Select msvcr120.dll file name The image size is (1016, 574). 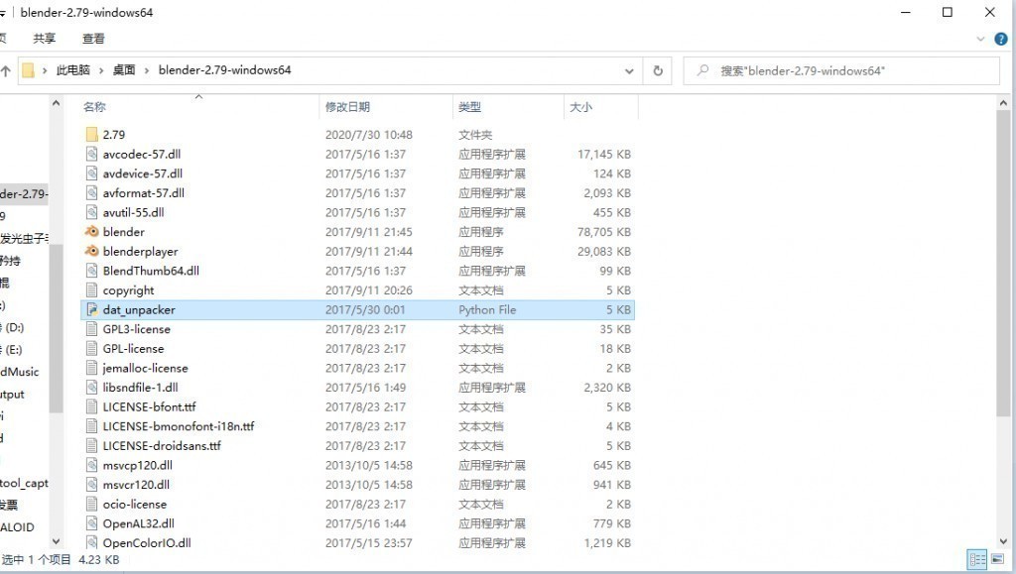136,484
